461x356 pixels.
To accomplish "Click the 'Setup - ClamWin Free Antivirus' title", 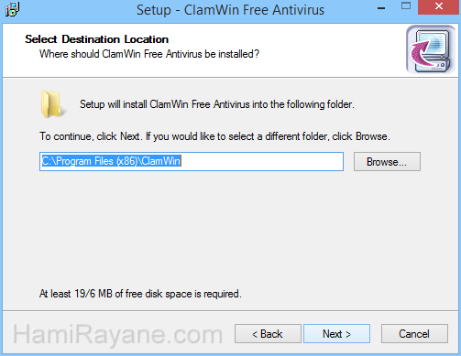I will (230, 10).
